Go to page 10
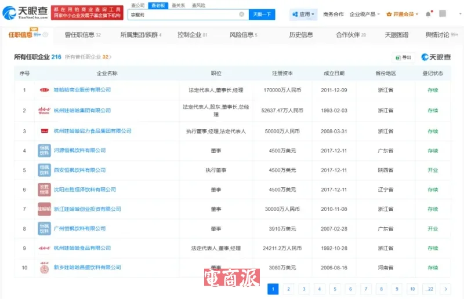 (412, 289)
